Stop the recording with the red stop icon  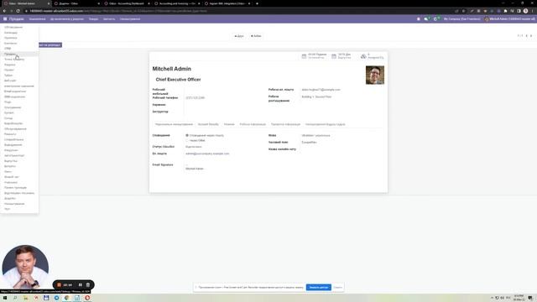click(59, 284)
